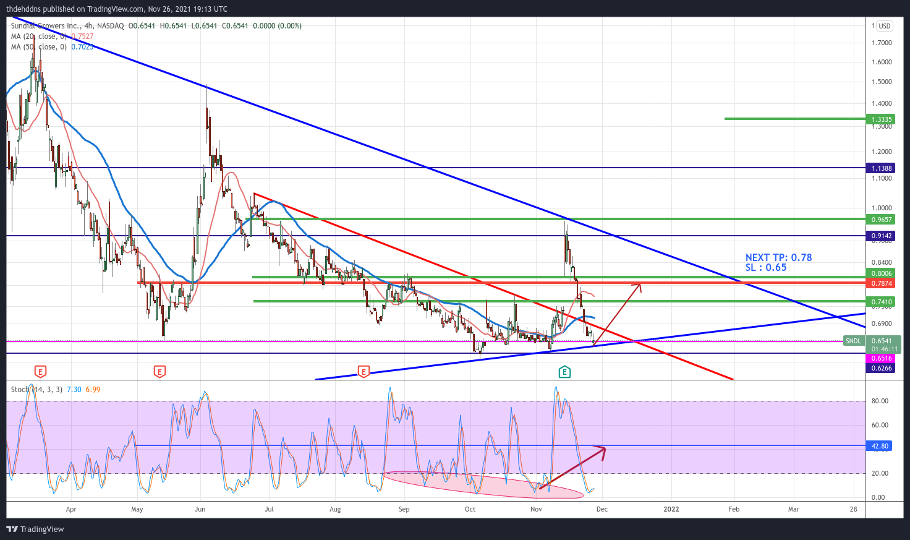Click the Dec label on time axis
910x540 pixels.
tap(602, 509)
